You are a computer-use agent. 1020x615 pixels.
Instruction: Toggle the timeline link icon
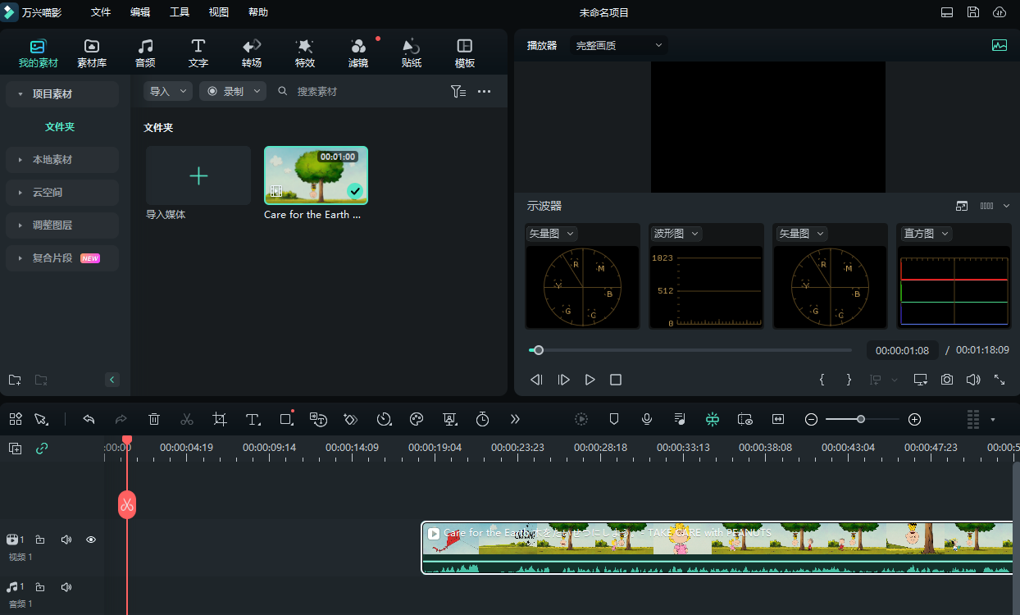click(x=42, y=449)
